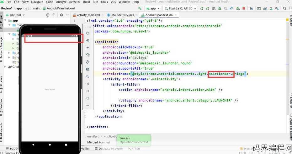Open the Refactor menu
292x154 pixels.
[x=75, y=2]
